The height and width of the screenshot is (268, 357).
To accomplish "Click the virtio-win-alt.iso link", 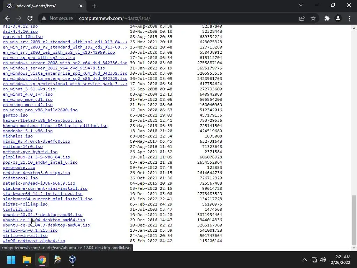I will tap(25, 236).
